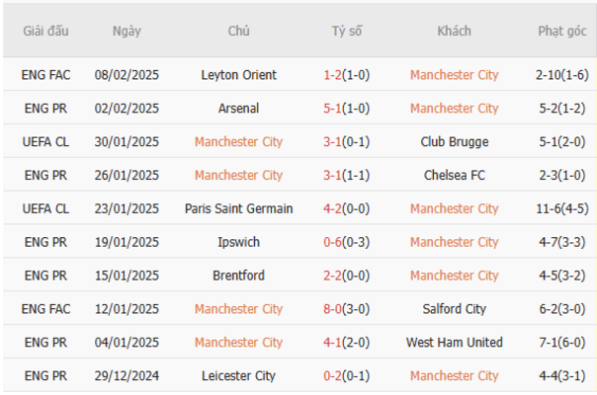
Task: Click the Paris Saint Germain team name
Action: point(238,209)
